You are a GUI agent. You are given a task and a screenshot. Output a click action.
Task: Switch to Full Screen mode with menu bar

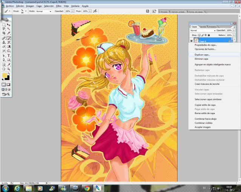coord(6,89)
